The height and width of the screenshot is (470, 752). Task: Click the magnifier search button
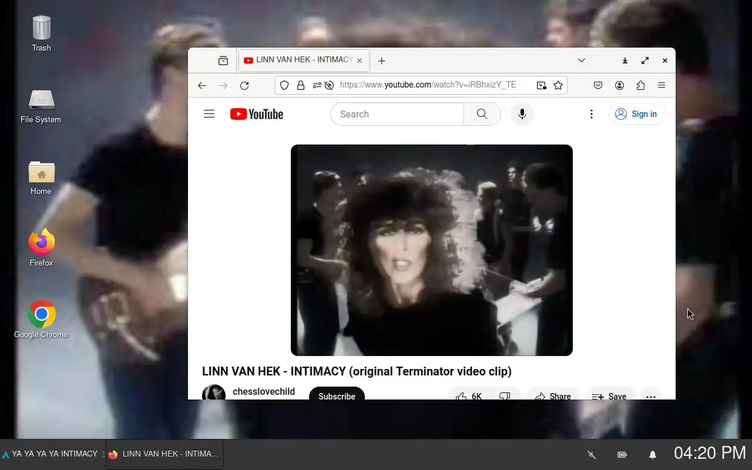point(482,114)
